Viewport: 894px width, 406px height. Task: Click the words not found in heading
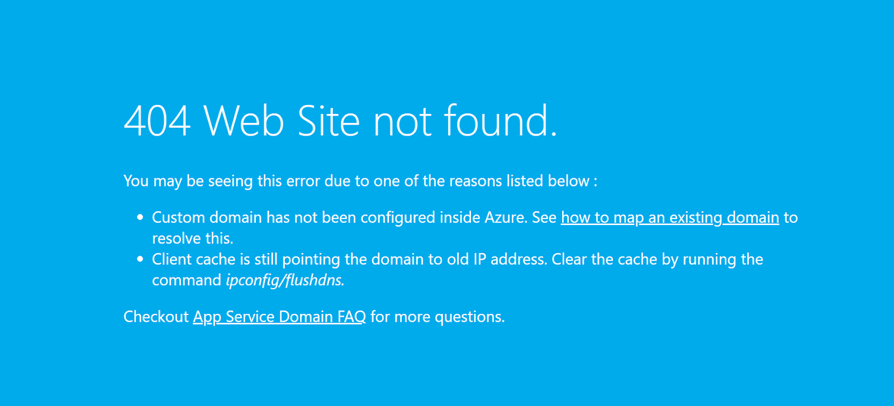[465, 121]
